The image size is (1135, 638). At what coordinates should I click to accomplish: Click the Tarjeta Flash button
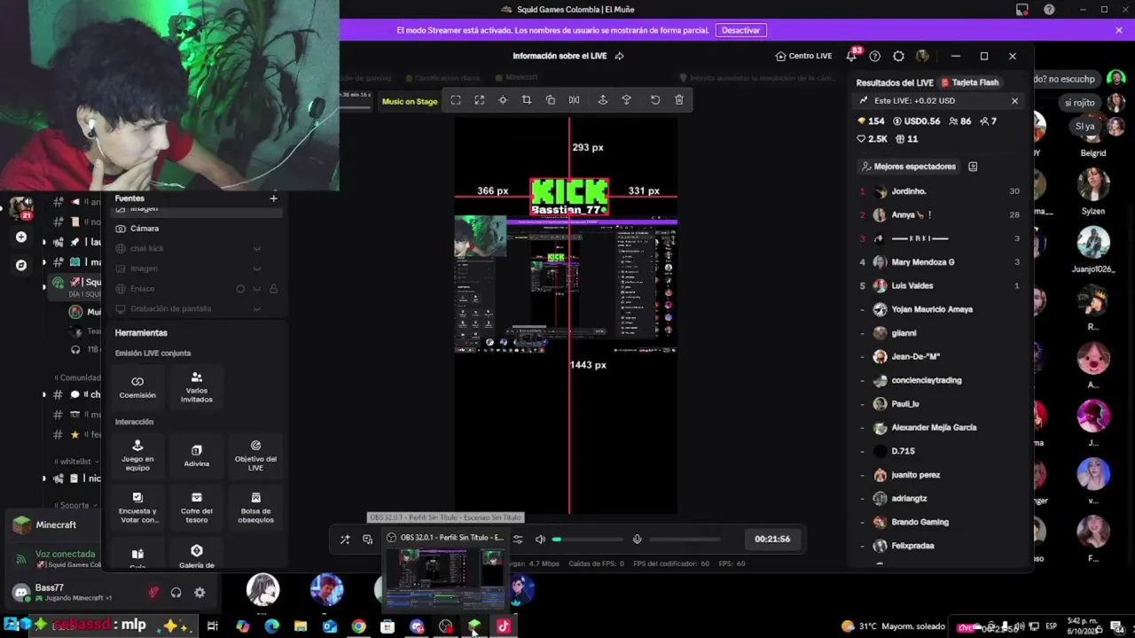pyautogui.click(x=969, y=82)
